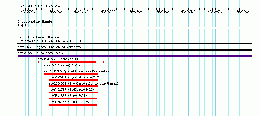
Task: Open nsv5492964 (ByrskaBishop2022) label
Action: click(74, 77)
